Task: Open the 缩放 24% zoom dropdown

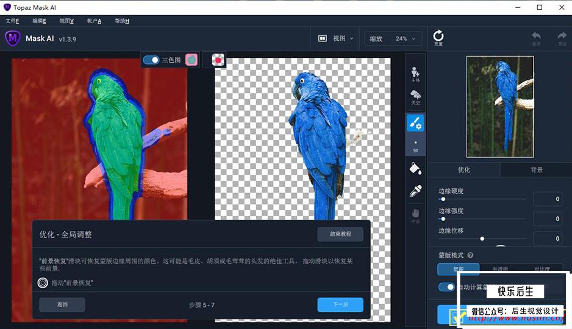Action: (393, 38)
